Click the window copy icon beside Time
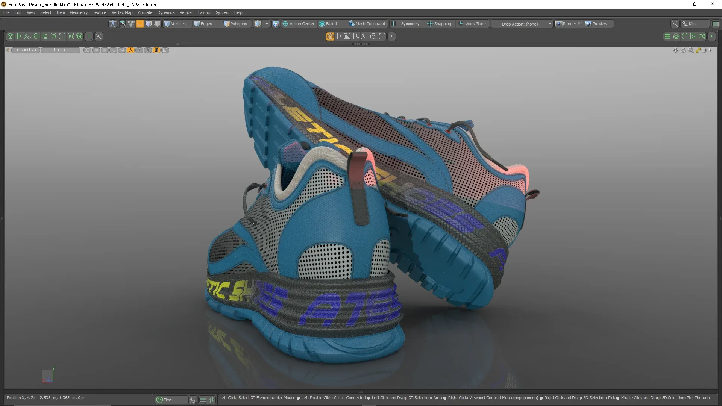 (193, 400)
